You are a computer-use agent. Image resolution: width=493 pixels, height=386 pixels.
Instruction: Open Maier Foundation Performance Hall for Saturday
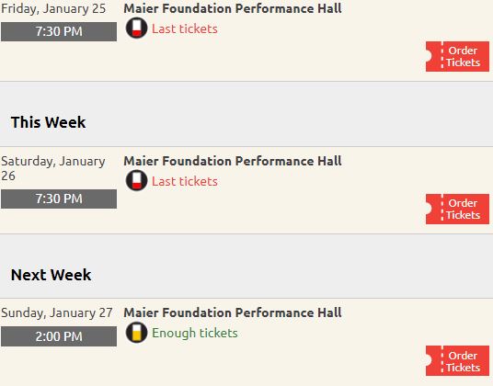pos(233,161)
